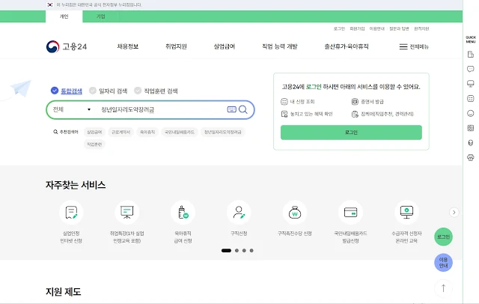Click the 자주찾는 서비스 heading text
Screen dimensions: 479x304
click(x=76, y=185)
